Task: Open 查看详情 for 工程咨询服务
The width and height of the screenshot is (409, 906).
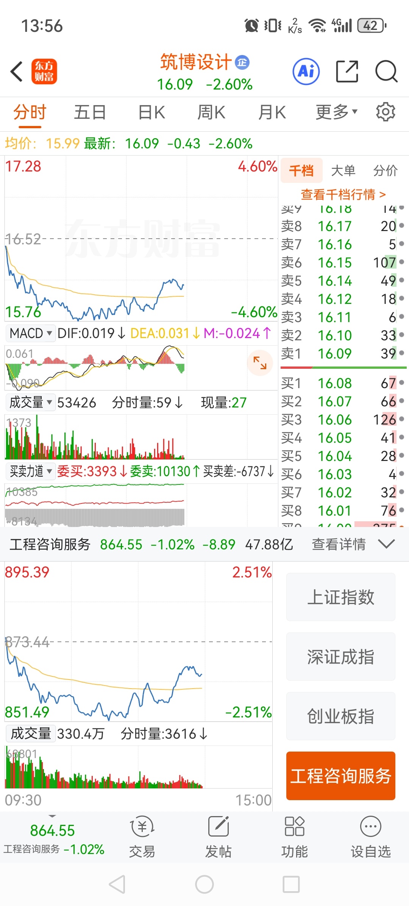Action: tap(339, 544)
